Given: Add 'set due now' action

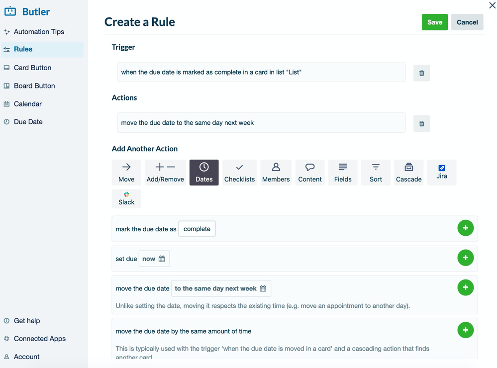Looking at the screenshot, I should (x=465, y=258).
